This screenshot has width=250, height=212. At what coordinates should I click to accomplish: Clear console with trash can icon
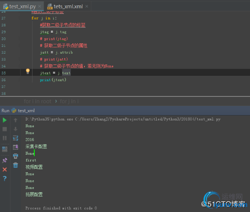(x=15, y=165)
